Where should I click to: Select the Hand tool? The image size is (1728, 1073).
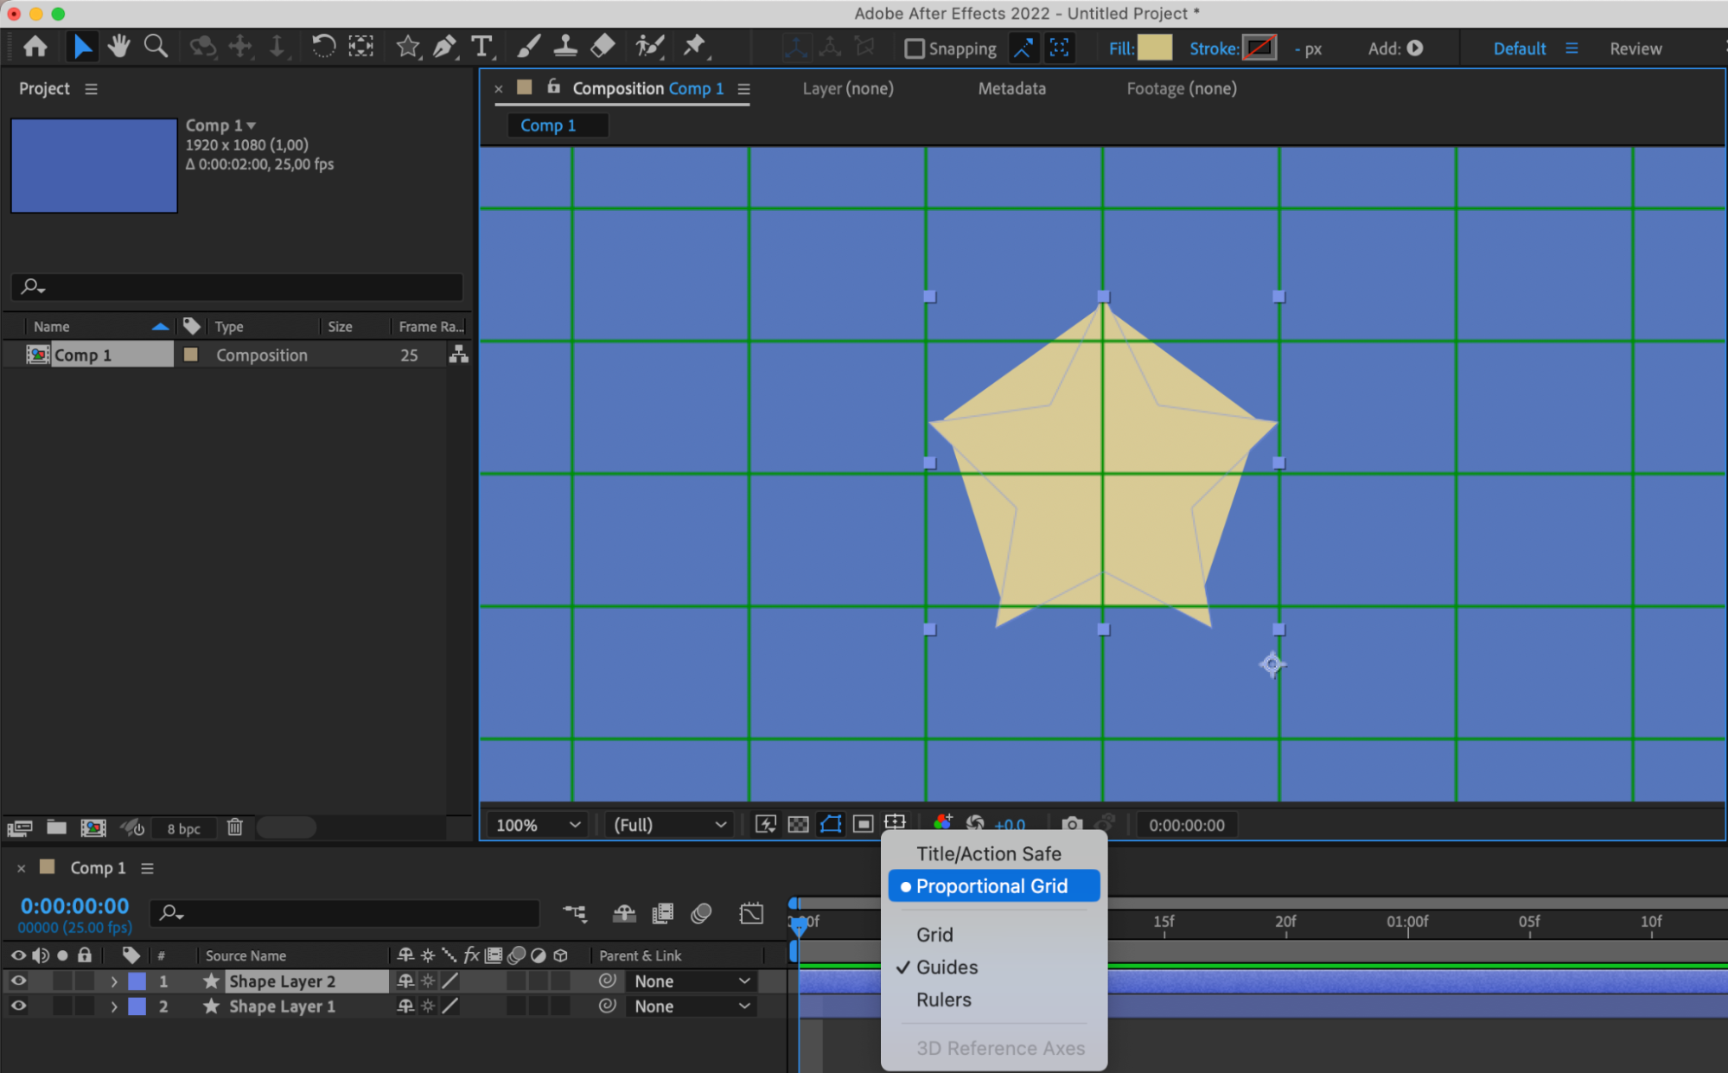pyautogui.click(x=118, y=47)
